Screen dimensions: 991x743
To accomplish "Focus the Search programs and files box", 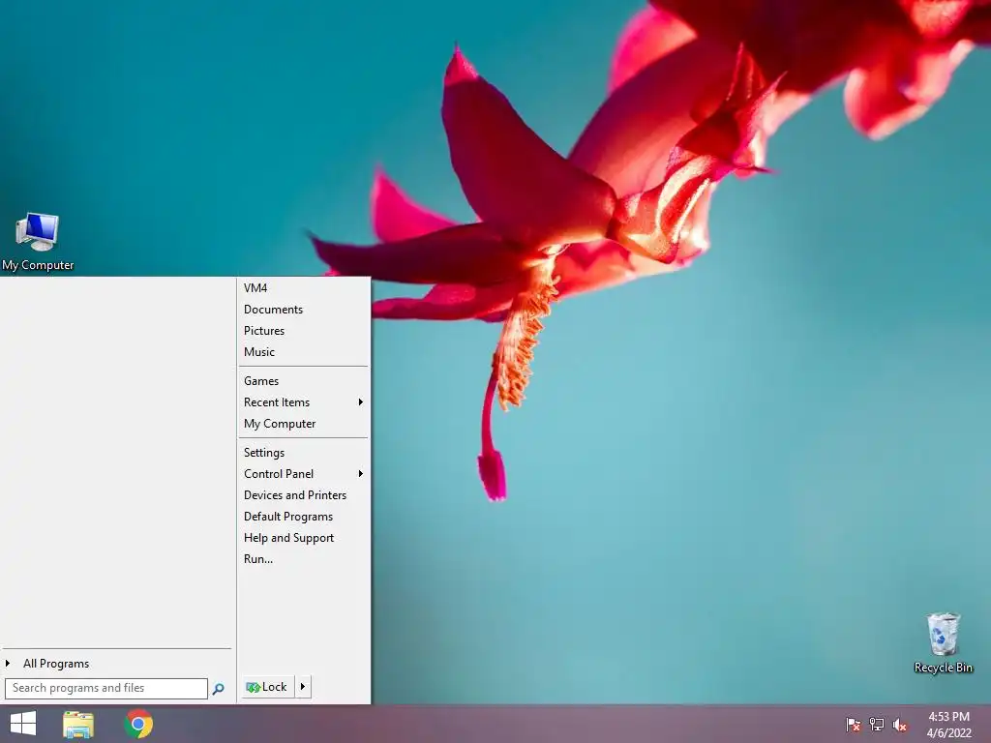I will tap(106, 688).
